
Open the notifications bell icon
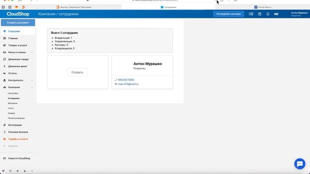[268, 14]
